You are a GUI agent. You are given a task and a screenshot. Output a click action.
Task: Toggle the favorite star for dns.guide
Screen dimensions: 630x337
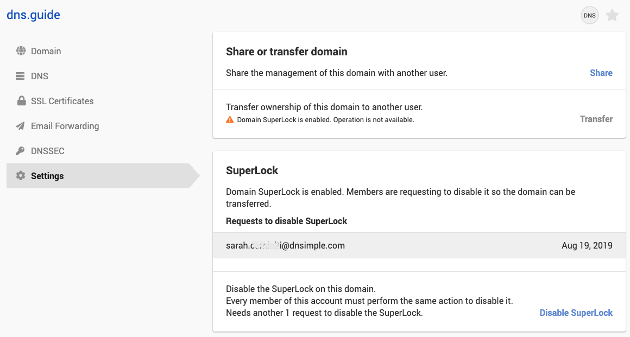pos(612,16)
